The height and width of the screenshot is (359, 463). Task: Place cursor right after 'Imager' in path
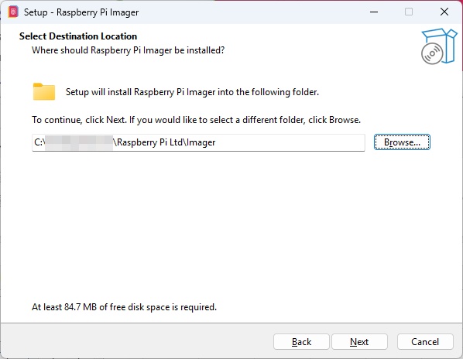216,142
